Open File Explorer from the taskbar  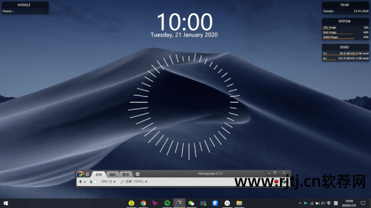click(239, 203)
